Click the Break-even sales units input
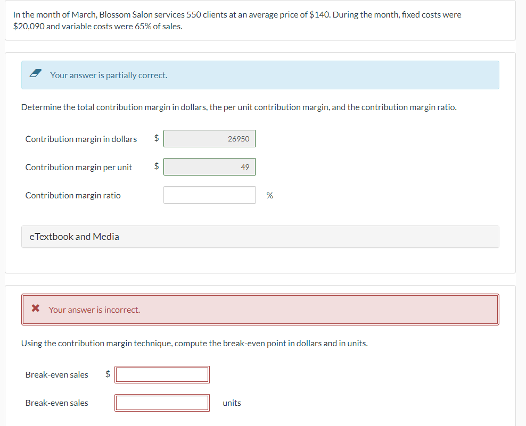 (x=162, y=403)
